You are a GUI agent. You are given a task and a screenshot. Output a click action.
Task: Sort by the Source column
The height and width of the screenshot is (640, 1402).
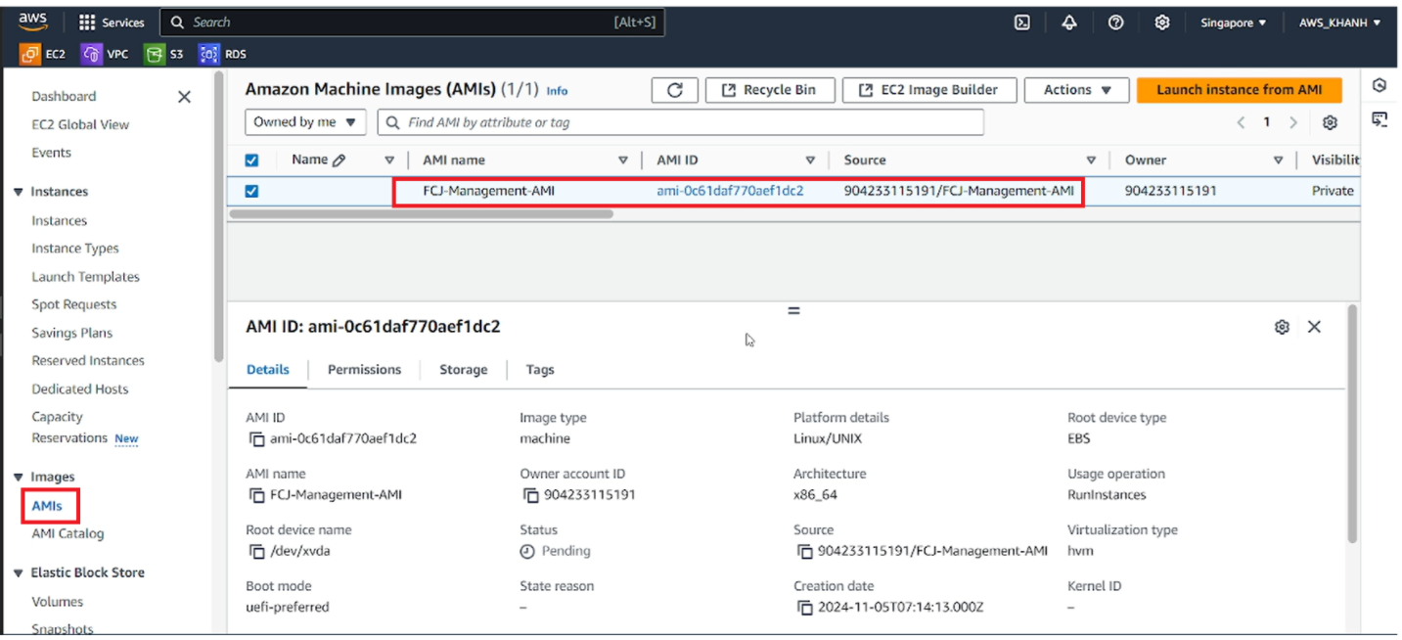point(1091,160)
